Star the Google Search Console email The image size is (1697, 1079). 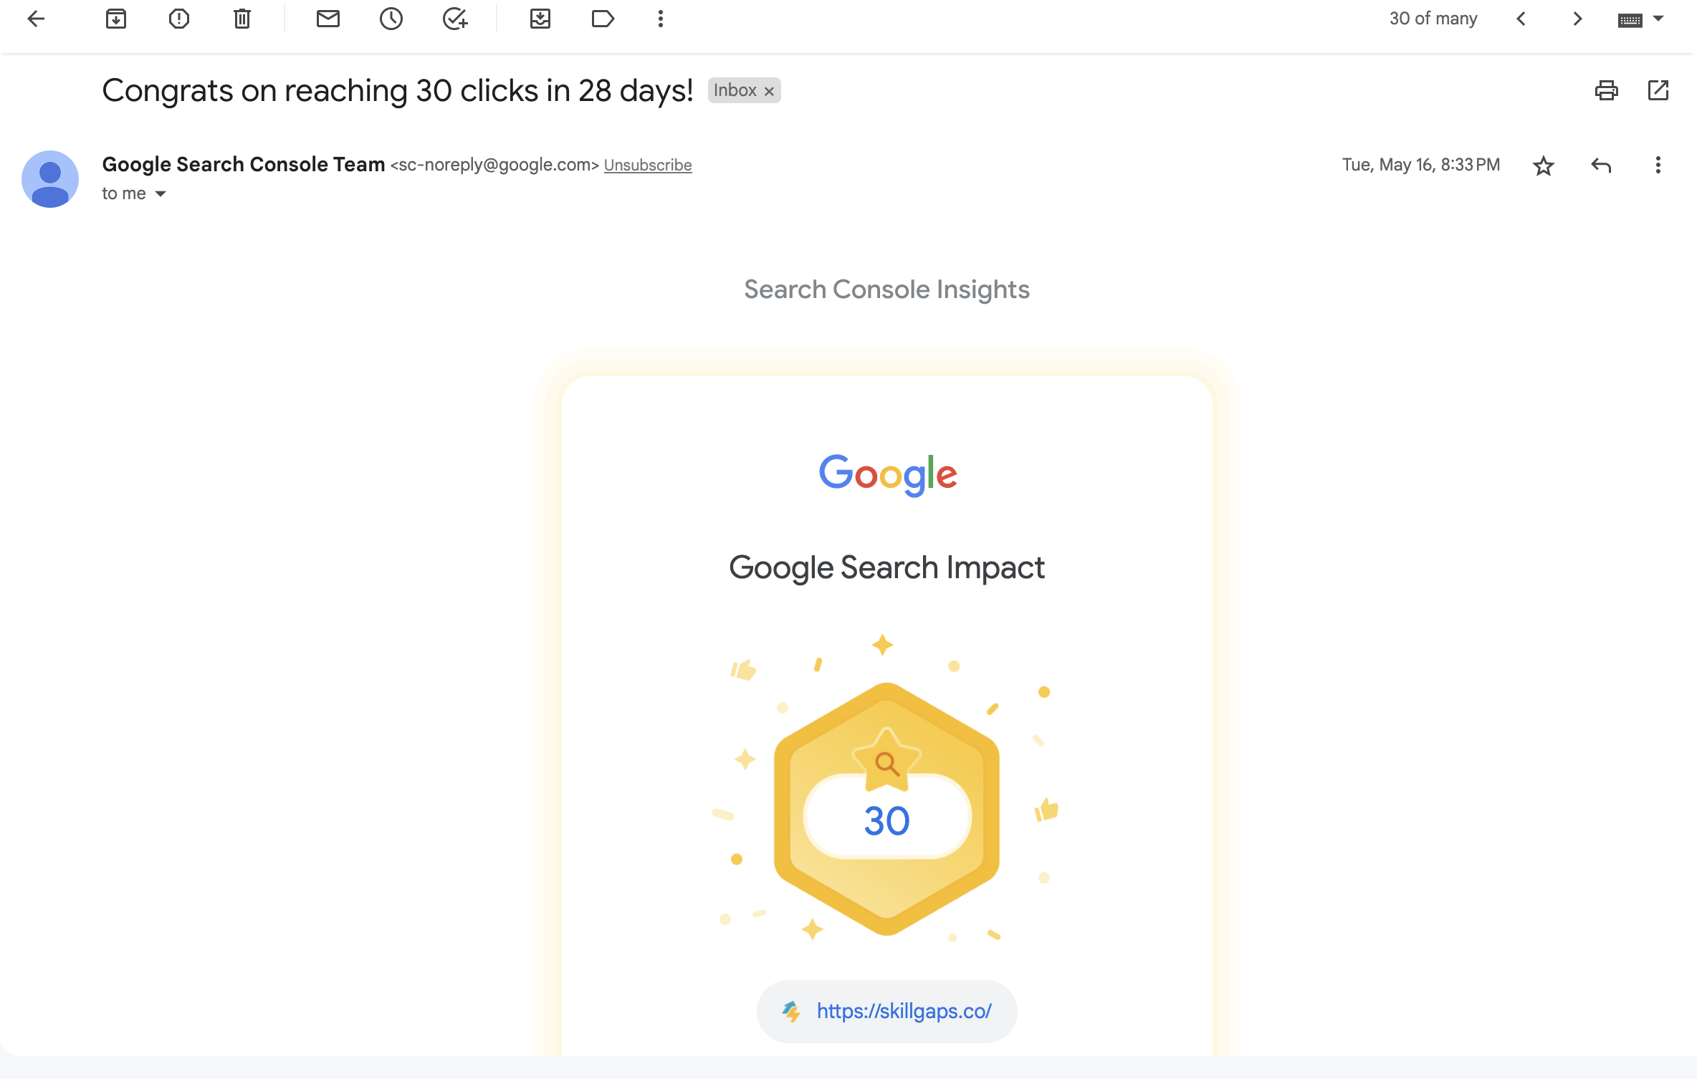click(x=1544, y=166)
